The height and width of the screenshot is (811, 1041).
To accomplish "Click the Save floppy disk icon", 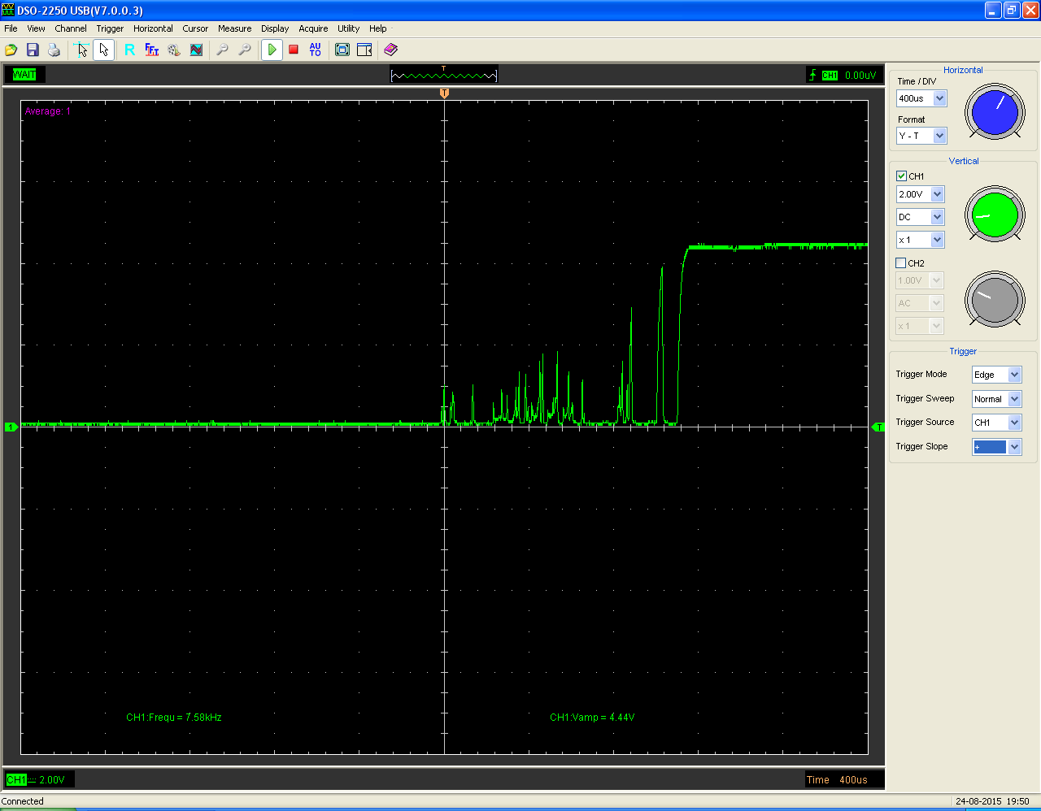I will pyautogui.click(x=33, y=50).
